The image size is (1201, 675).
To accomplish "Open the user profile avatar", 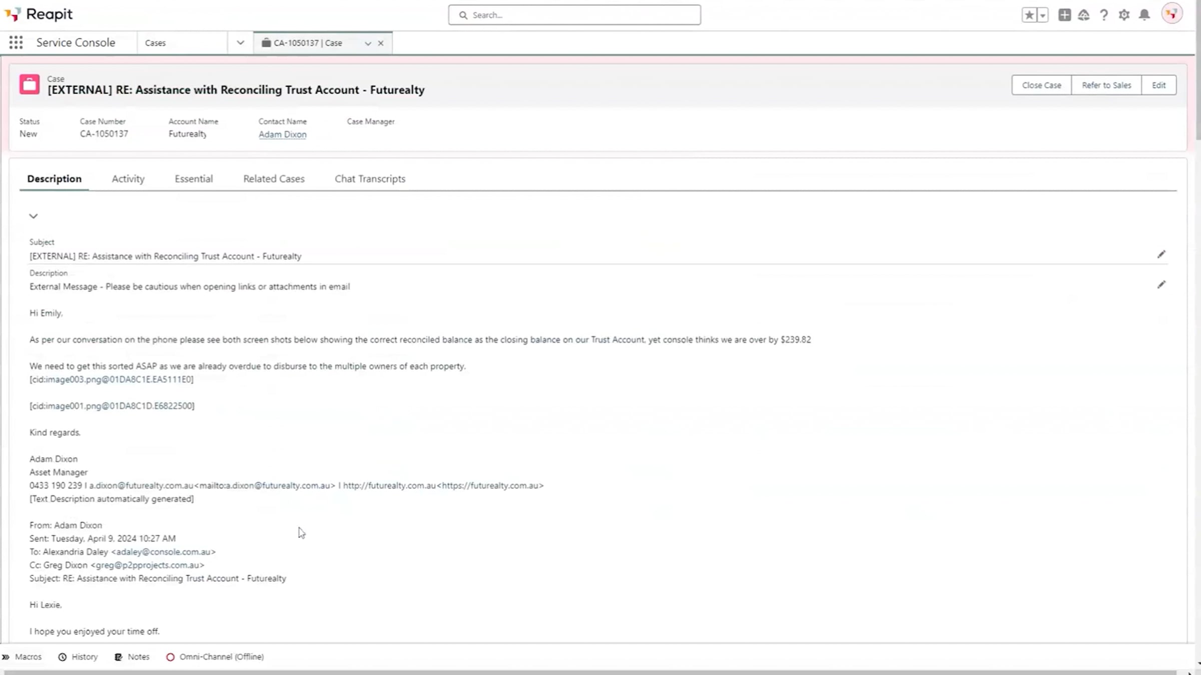I will [x=1171, y=14].
